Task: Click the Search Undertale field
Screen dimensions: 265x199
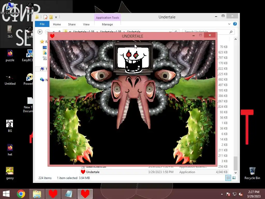Action: pos(209,32)
